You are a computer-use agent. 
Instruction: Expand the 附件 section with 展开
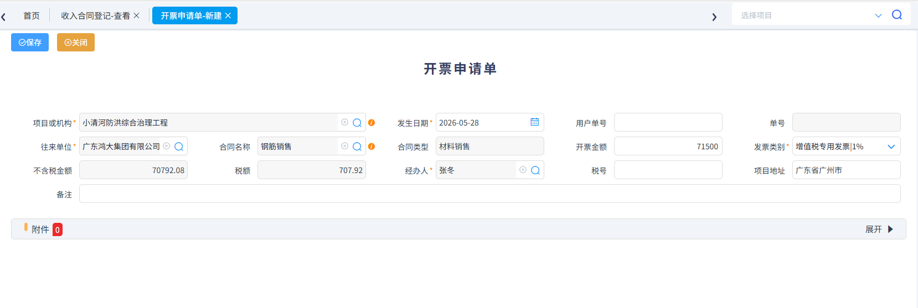pos(880,229)
